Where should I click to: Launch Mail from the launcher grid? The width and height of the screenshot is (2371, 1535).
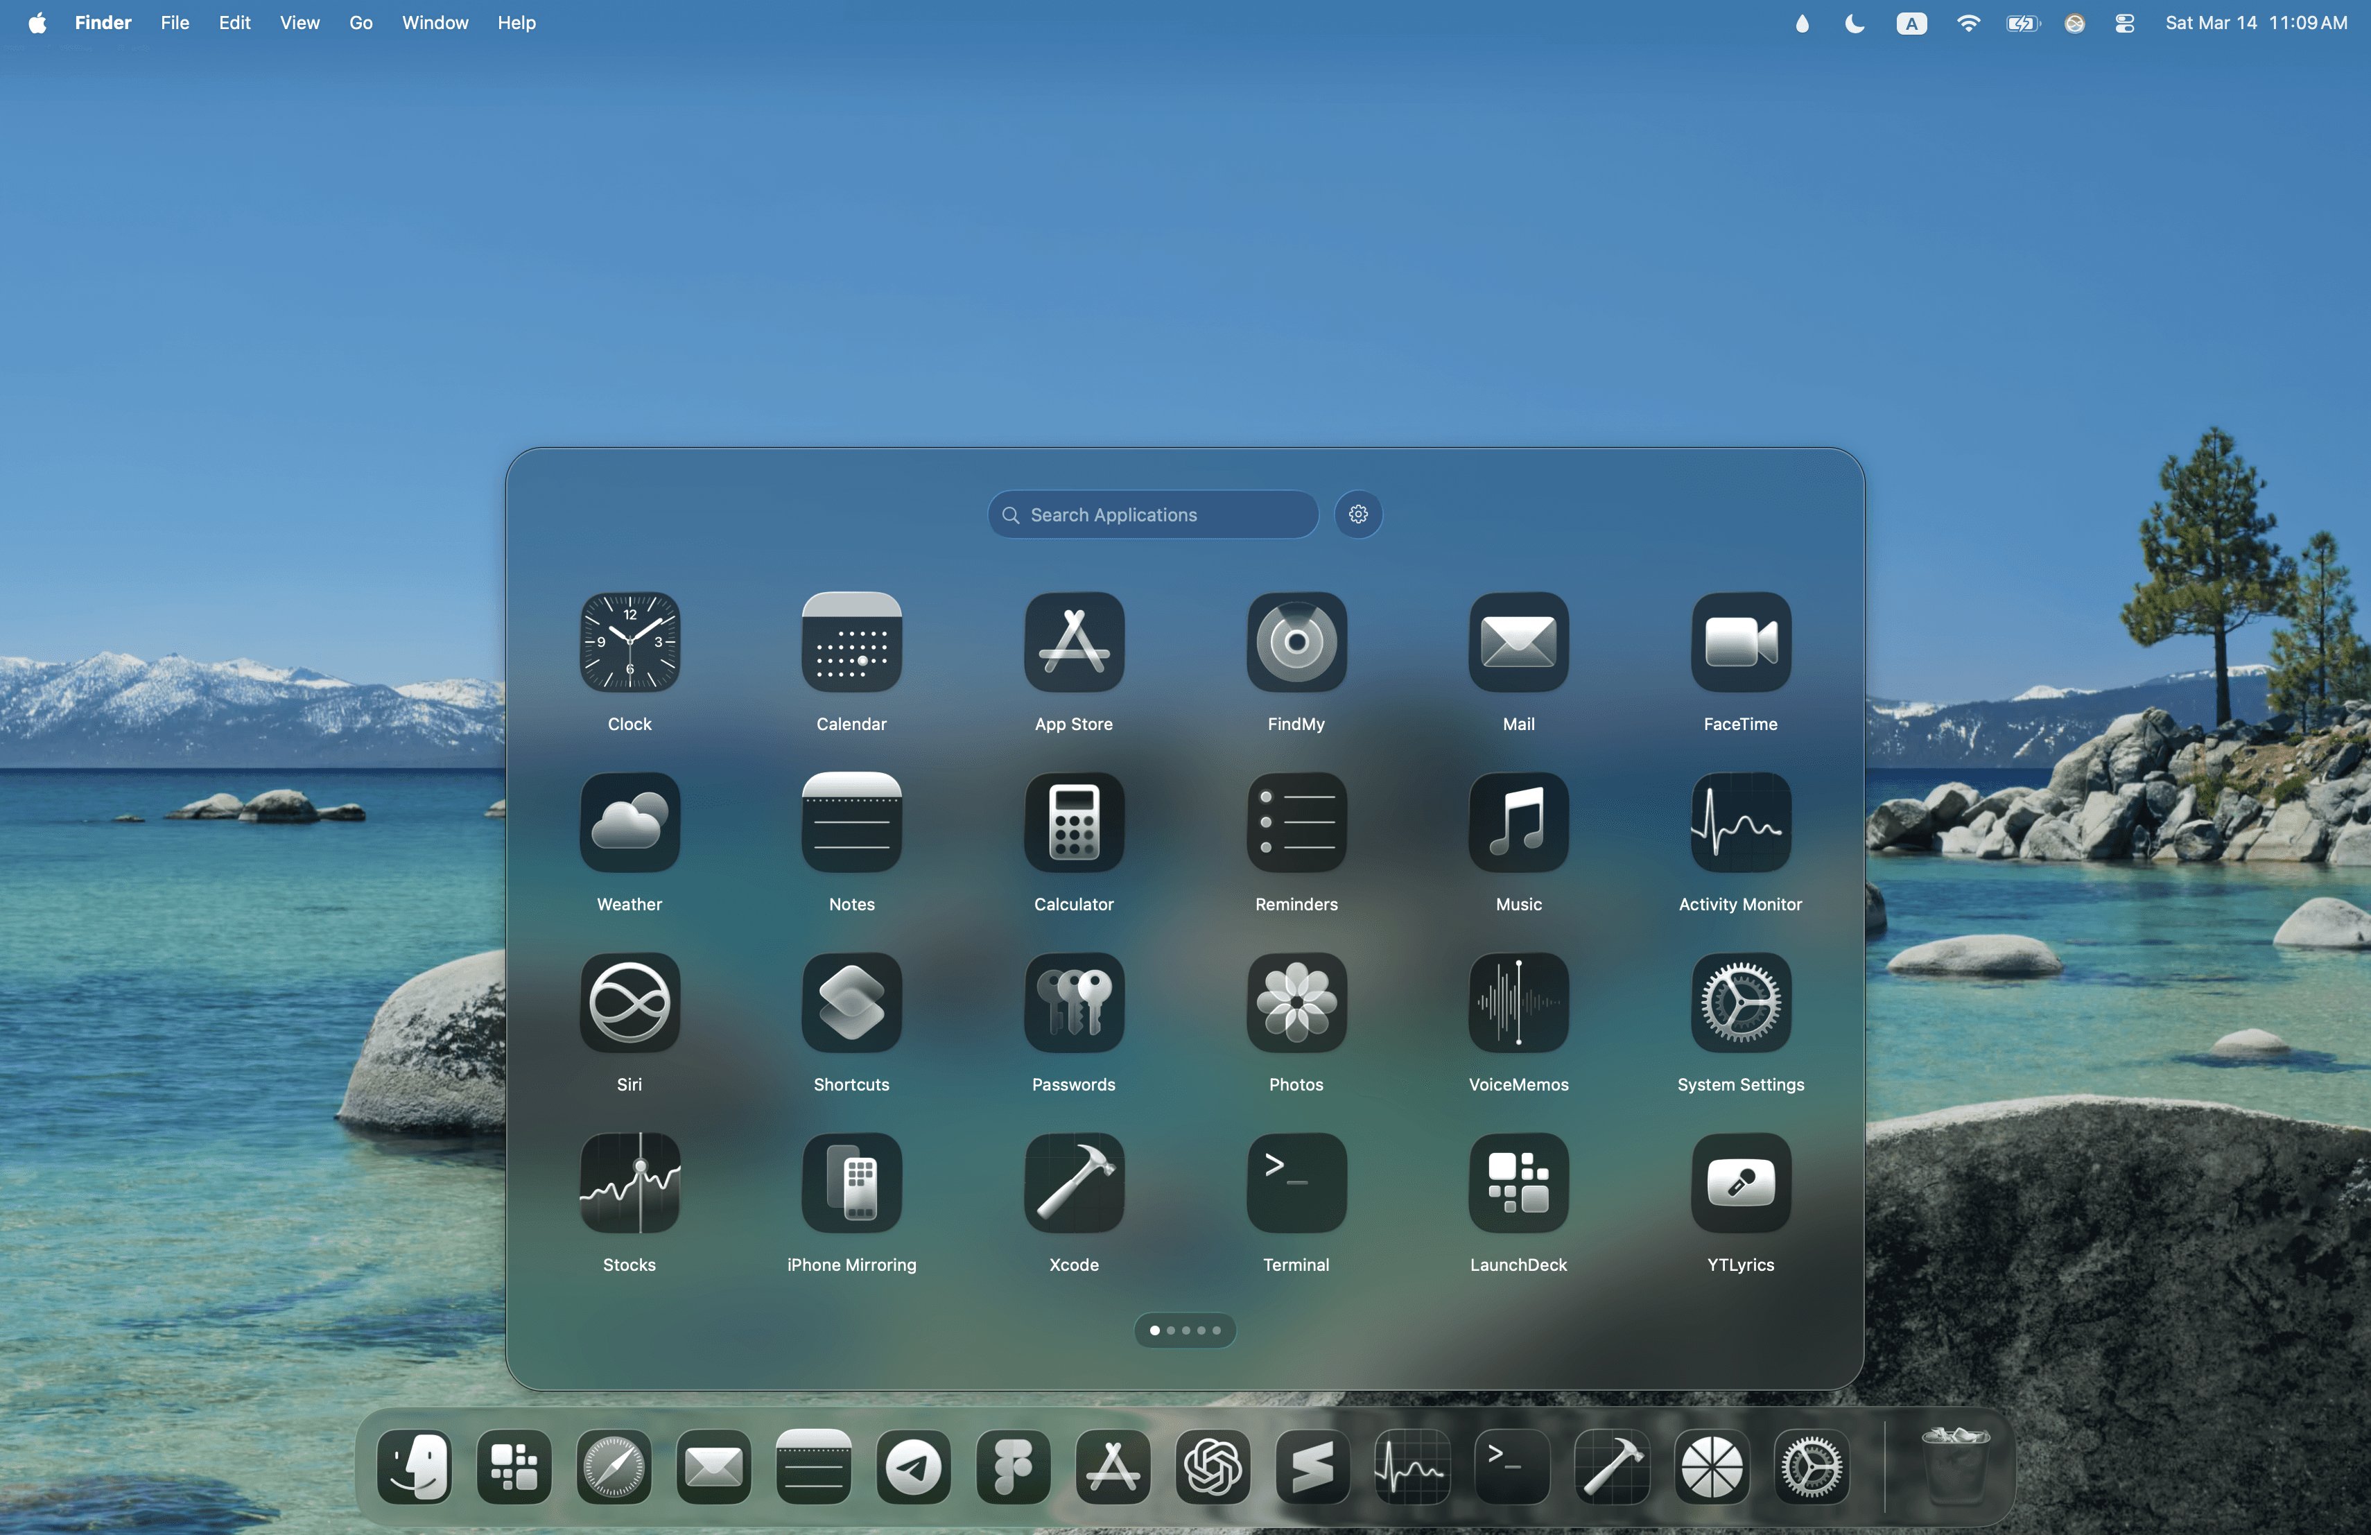pyautogui.click(x=1518, y=643)
